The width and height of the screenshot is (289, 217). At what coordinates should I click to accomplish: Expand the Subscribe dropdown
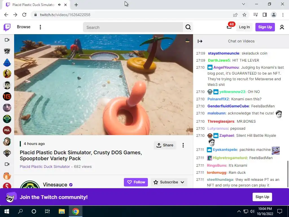click(183, 182)
